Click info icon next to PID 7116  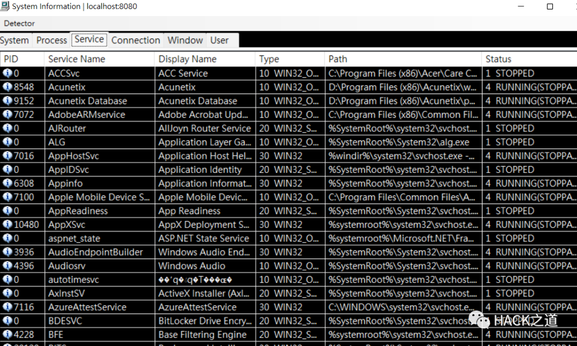tap(7, 307)
